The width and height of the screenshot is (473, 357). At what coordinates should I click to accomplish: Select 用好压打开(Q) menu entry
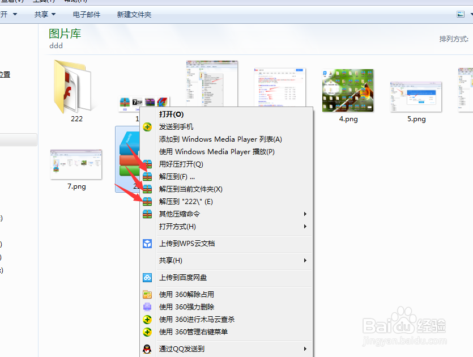coord(227,164)
